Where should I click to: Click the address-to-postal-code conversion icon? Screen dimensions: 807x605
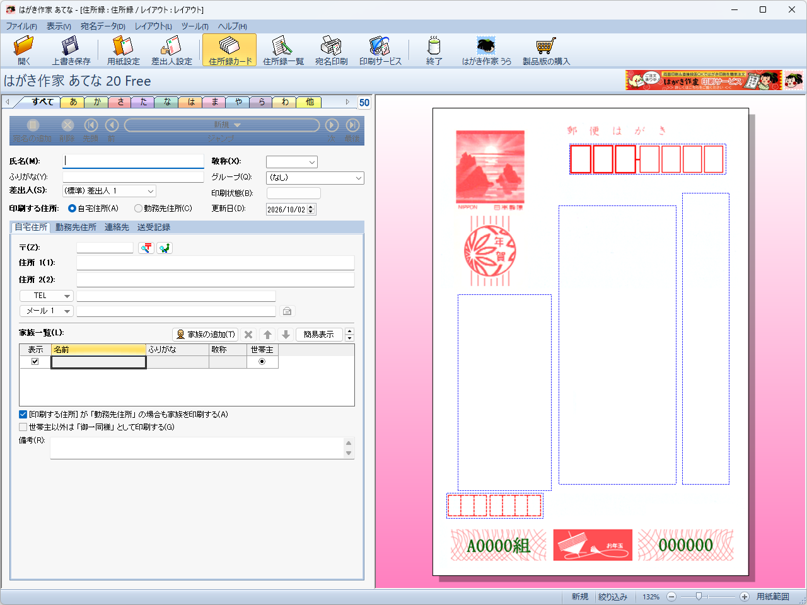coord(165,248)
